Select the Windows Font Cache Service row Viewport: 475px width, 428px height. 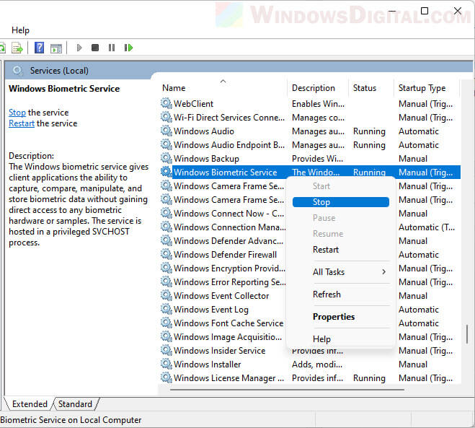(x=310, y=323)
